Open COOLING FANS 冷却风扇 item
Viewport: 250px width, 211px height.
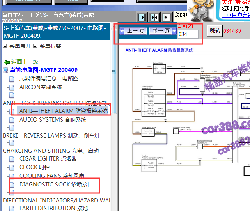click(52, 176)
